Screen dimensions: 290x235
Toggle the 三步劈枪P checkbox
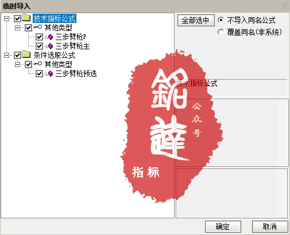39,37
